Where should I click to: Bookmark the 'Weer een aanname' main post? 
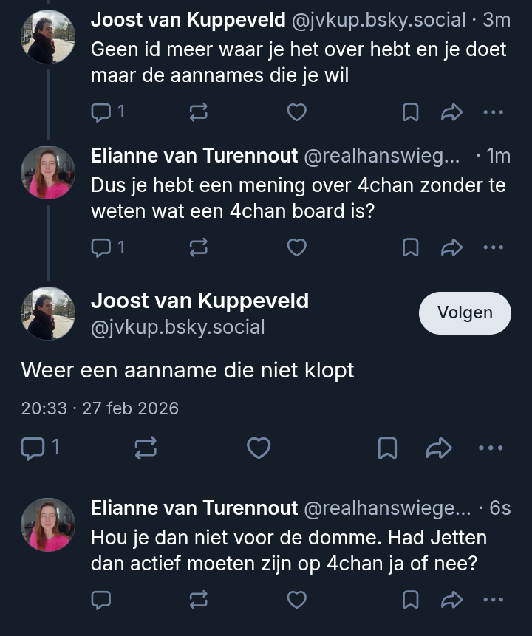tap(387, 448)
